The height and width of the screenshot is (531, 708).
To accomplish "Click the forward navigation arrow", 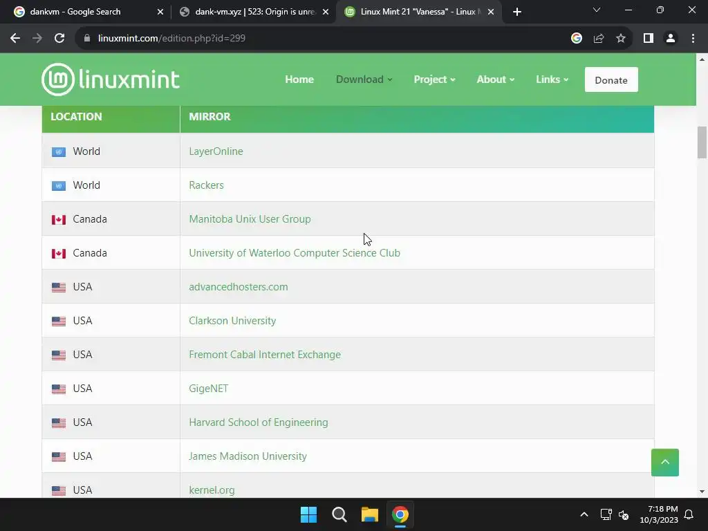I will click(x=37, y=39).
